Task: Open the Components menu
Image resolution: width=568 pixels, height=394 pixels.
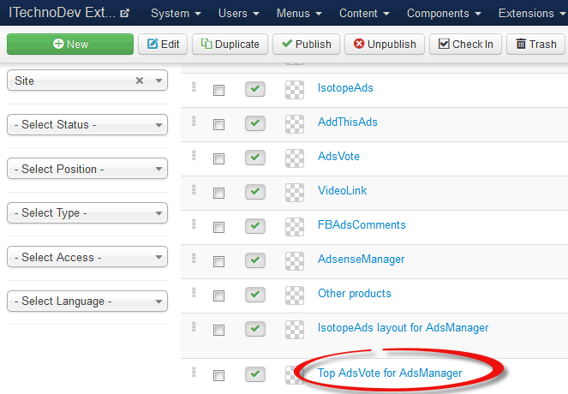Action: [444, 14]
